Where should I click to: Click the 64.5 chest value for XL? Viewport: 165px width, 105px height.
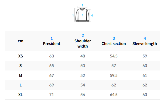[x=114, y=95]
